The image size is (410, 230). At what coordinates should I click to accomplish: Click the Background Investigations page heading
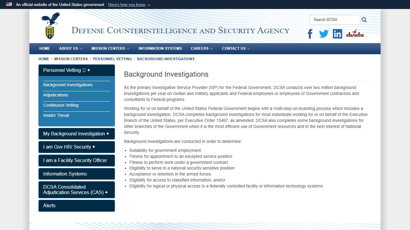tap(166, 75)
